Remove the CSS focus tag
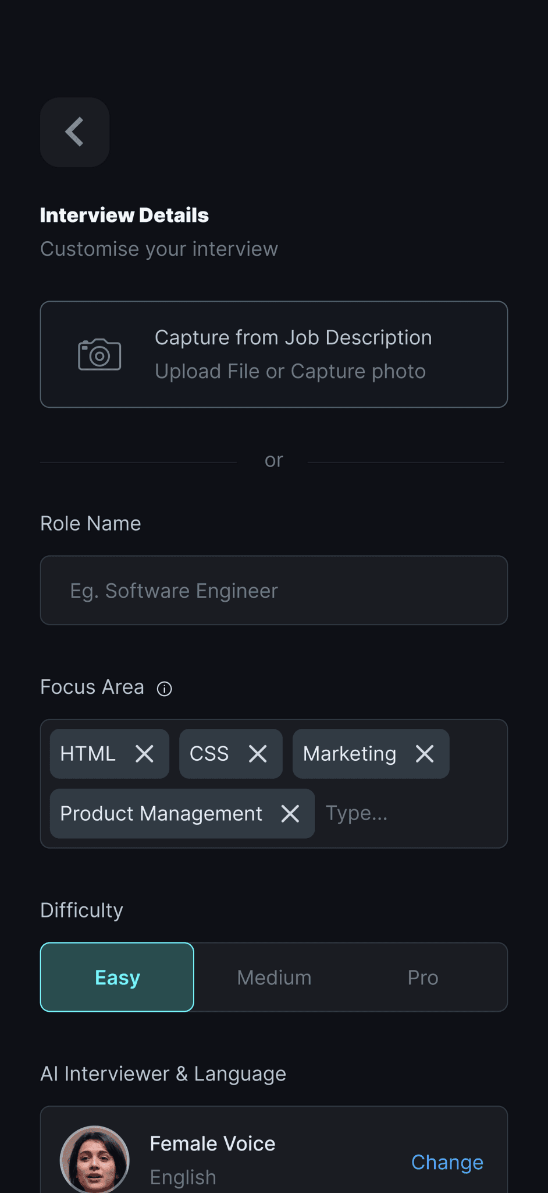 point(258,754)
